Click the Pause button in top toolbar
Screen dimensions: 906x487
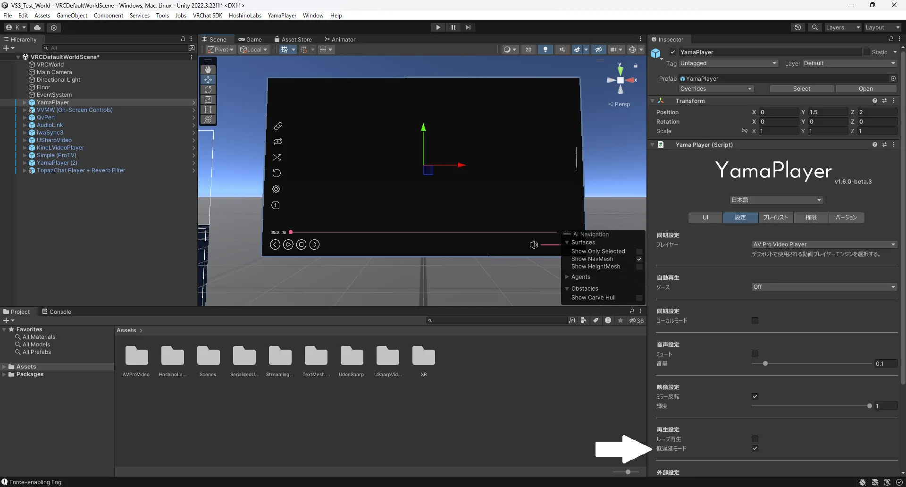click(x=453, y=27)
